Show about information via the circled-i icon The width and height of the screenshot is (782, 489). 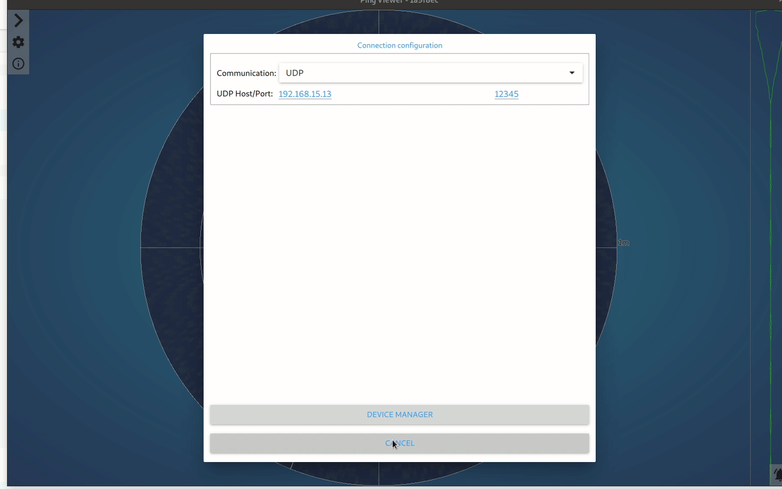tap(18, 64)
